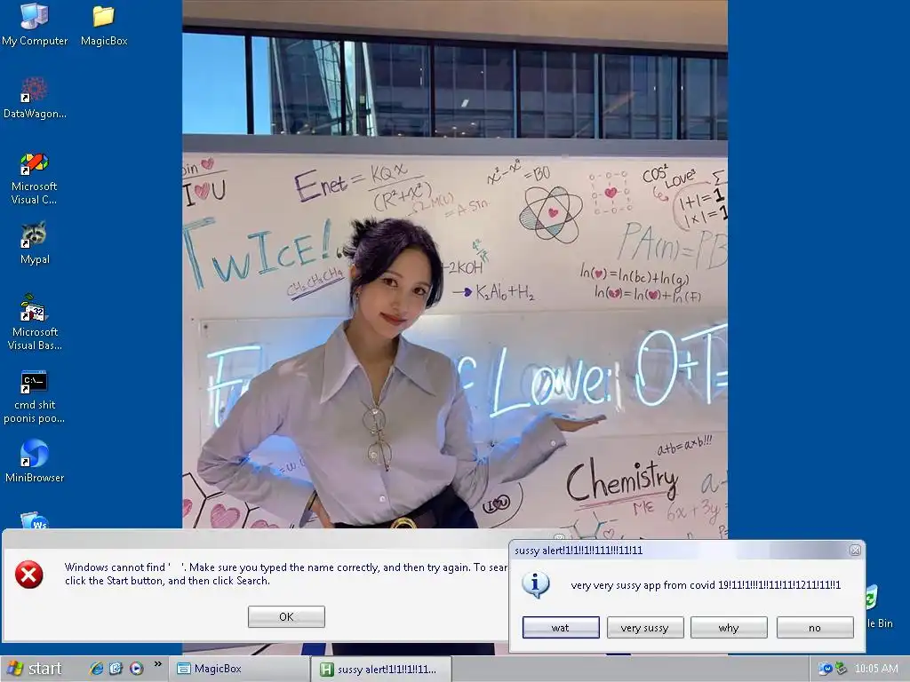Click the system clock showing 10:05 AM

point(875,669)
